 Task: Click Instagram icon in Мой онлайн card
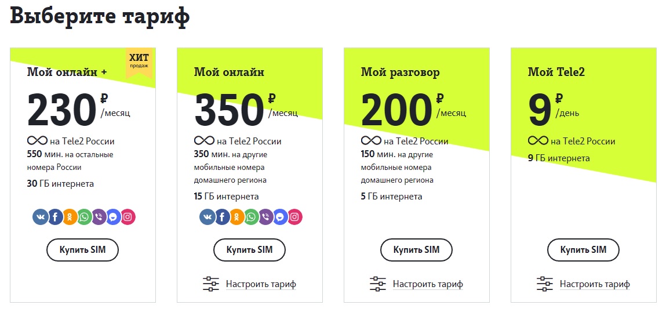coord(295,217)
